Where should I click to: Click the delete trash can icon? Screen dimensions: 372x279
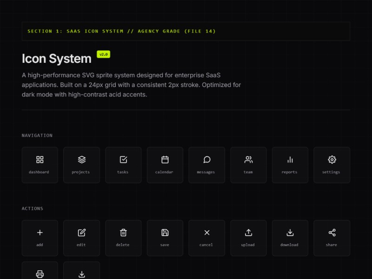[123, 232]
